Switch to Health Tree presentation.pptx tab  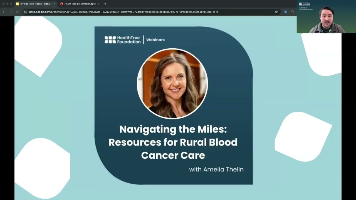[x=80, y=4]
